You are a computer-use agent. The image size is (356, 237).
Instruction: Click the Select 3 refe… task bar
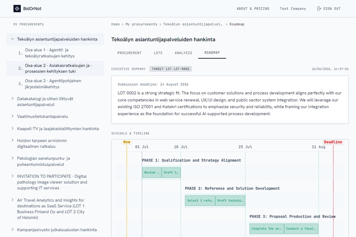(200, 200)
